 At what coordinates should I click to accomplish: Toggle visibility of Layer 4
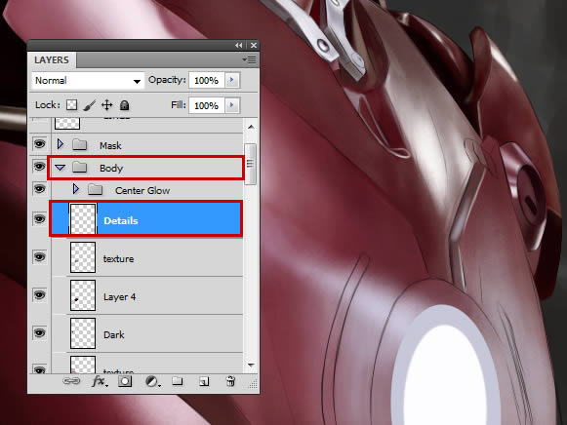tap(39, 295)
